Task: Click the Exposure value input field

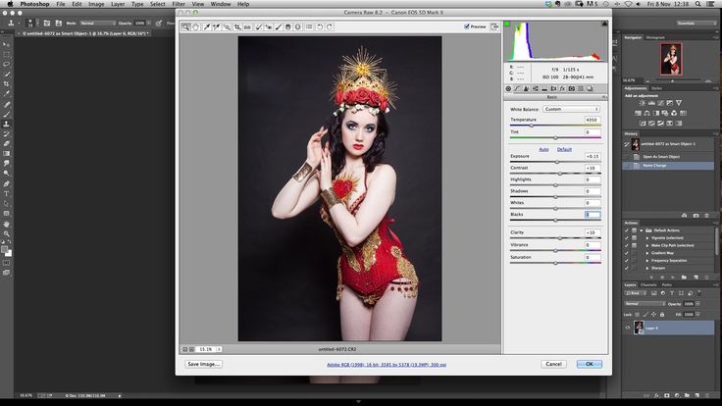Action: [593, 156]
